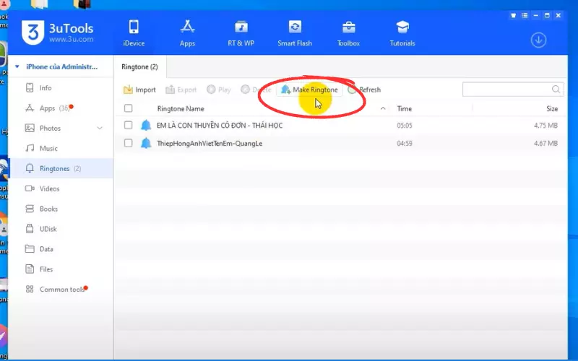Select Ringtones (2) in the sidebar
The width and height of the screenshot is (578, 361).
(61, 168)
